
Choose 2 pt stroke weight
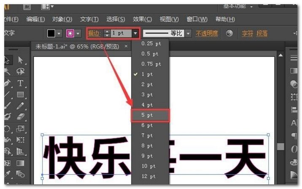[150, 84]
